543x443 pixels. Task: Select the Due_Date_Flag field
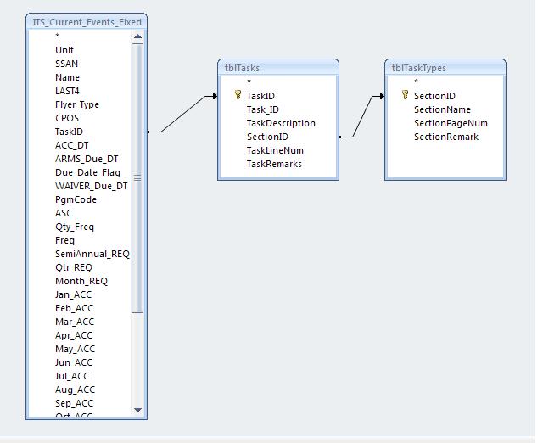[87, 172]
